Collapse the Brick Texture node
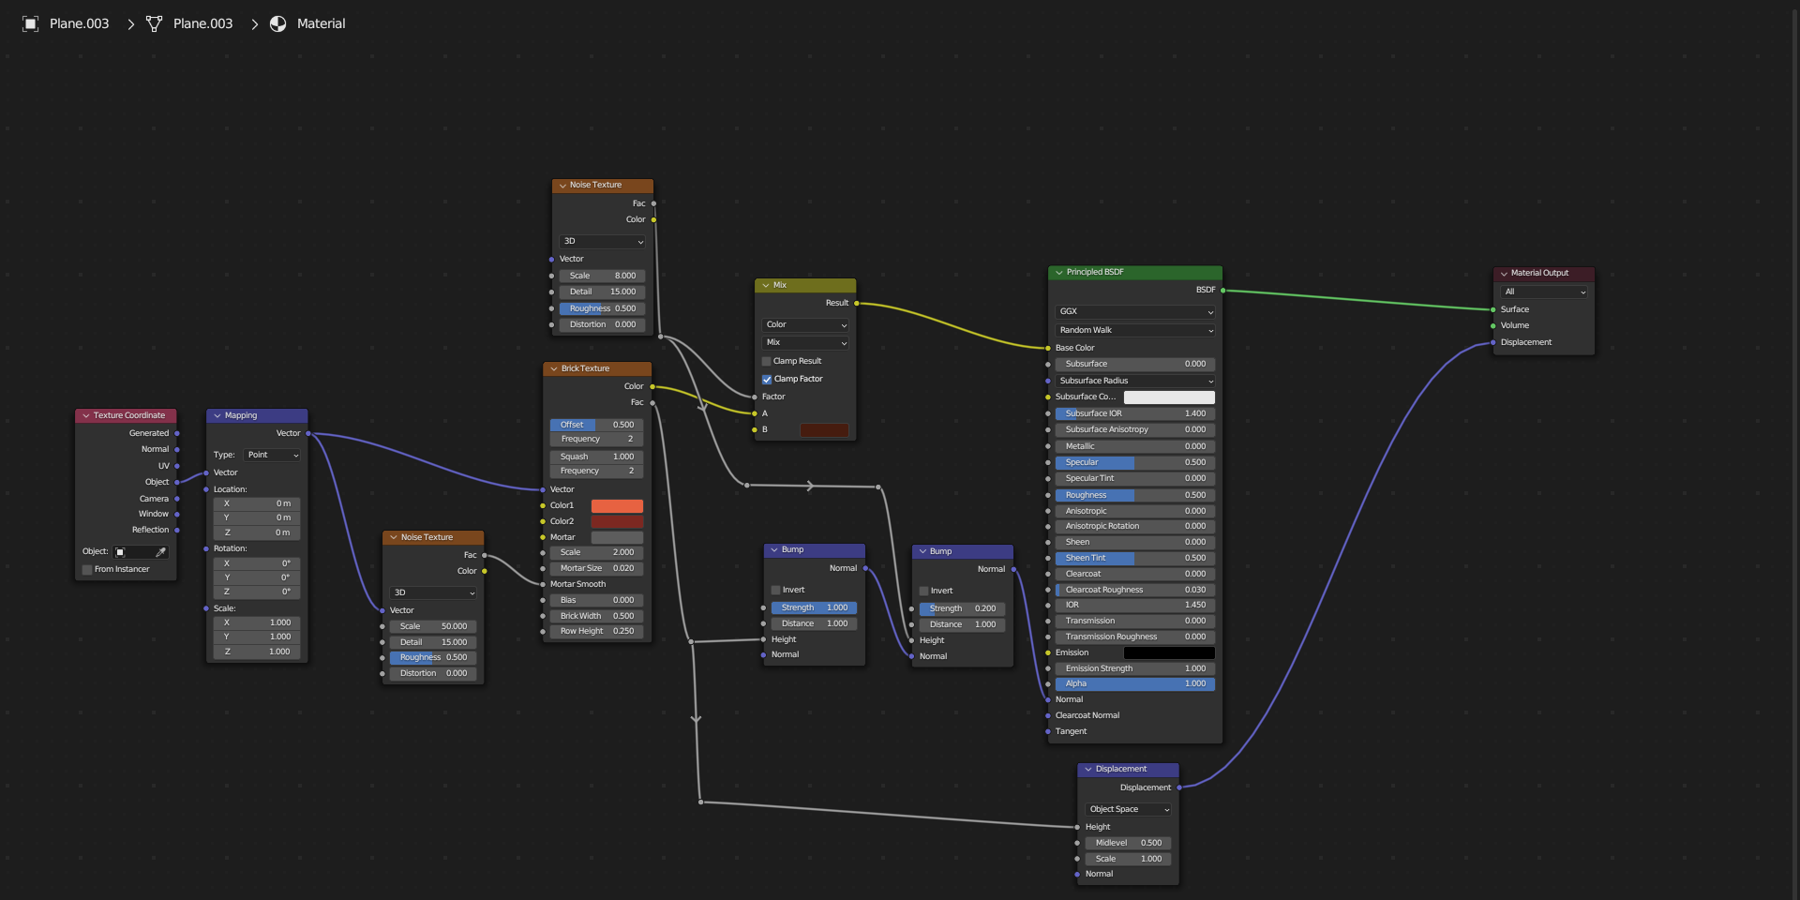The height and width of the screenshot is (900, 1800). 554,368
